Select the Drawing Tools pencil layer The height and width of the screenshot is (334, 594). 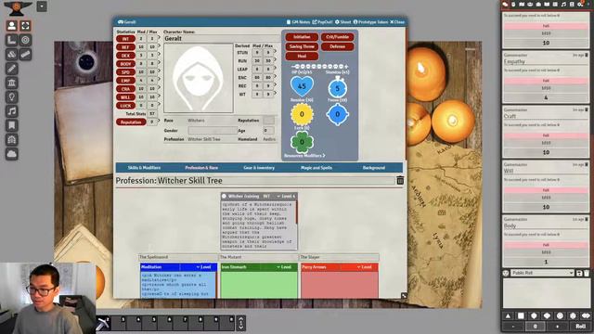[12, 69]
